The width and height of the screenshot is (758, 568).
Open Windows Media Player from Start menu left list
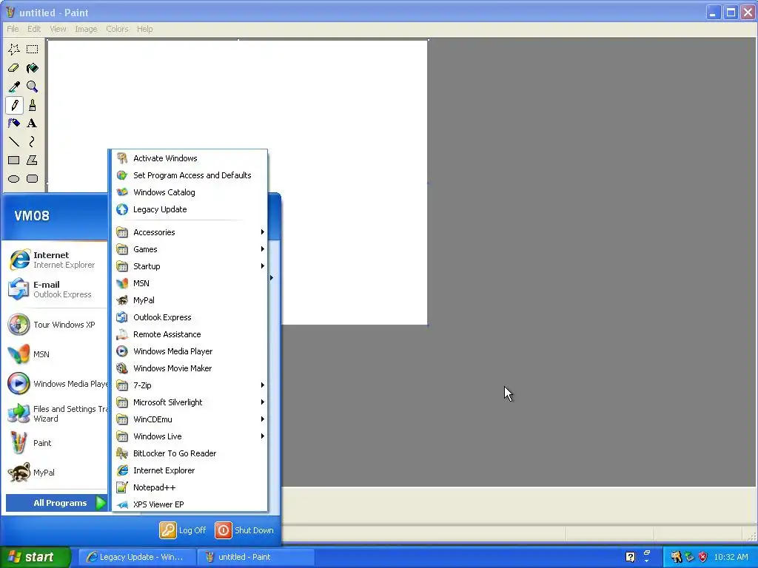click(x=56, y=384)
